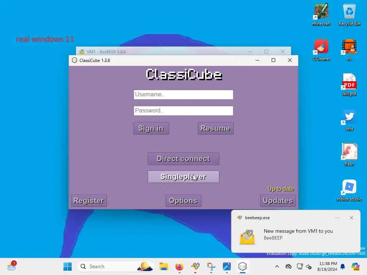Minimize the BeeBEEP VM1 window

click(x=250, y=52)
